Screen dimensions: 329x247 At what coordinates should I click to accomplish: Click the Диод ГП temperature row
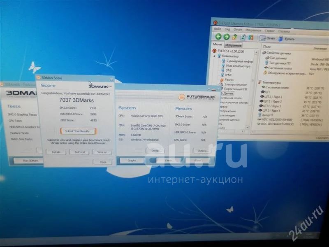290,115
